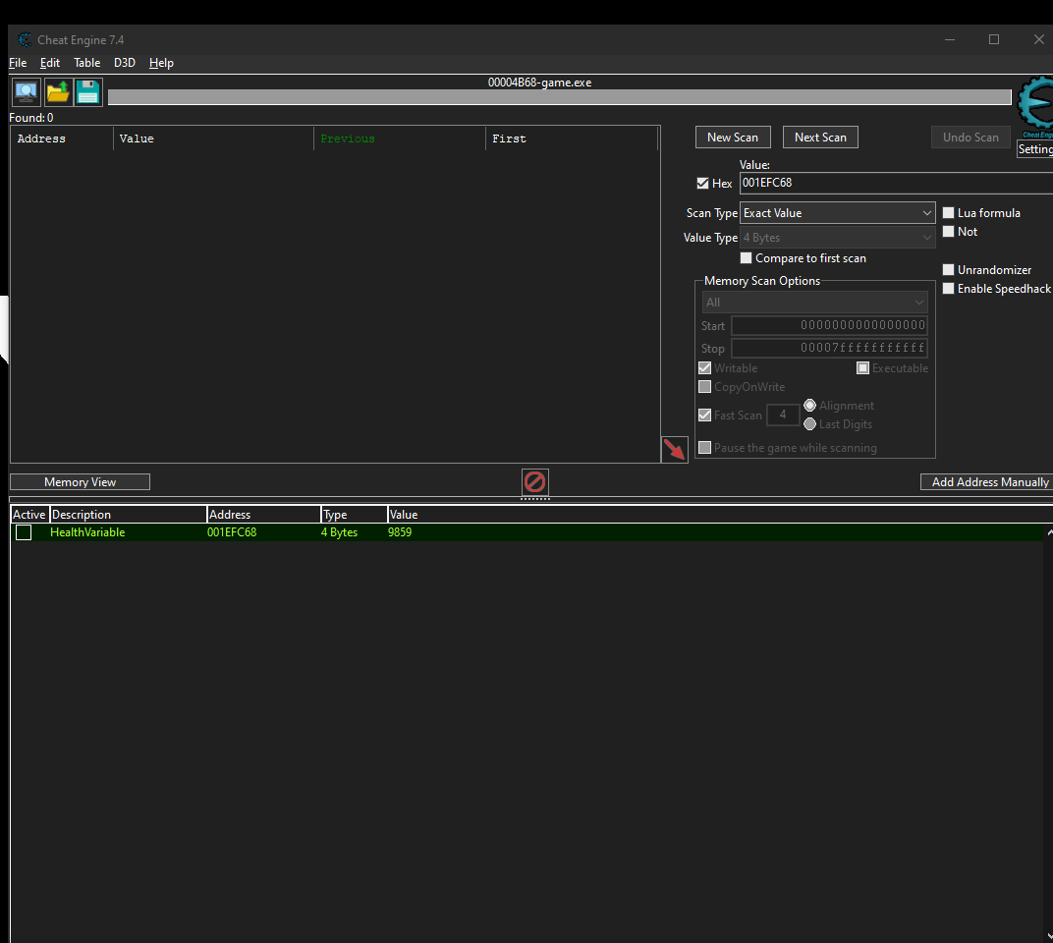Click the Value hex input field
The image size is (1053, 943).
point(896,183)
